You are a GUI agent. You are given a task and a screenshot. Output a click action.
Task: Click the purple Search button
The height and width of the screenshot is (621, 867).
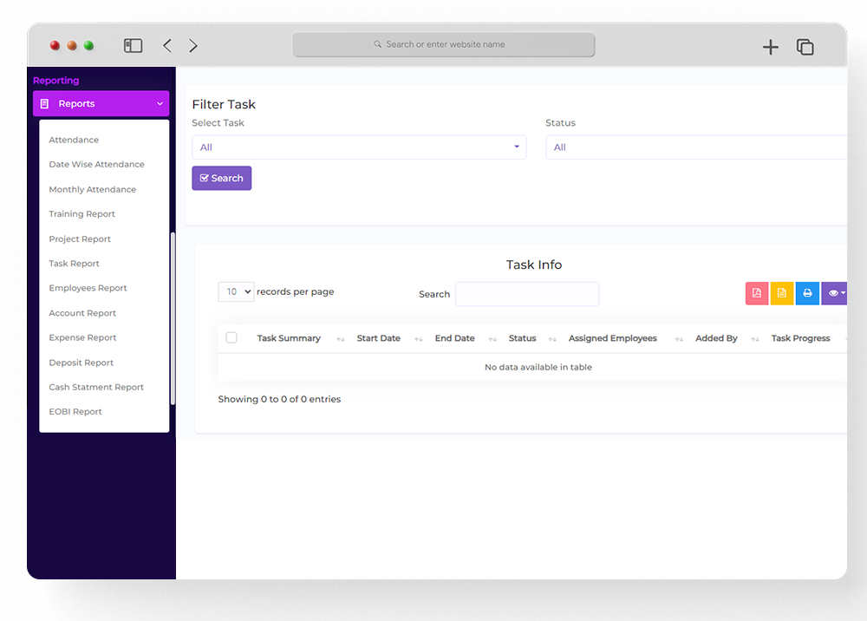[x=222, y=178]
